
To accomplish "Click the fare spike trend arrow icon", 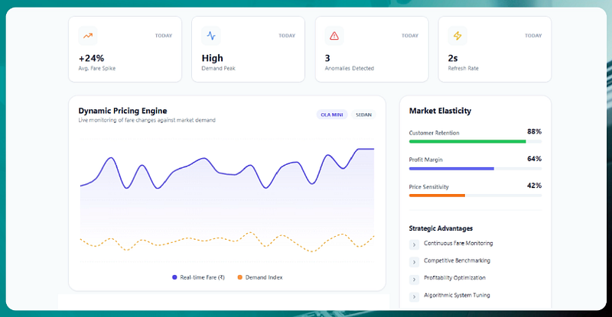I will (x=88, y=36).
